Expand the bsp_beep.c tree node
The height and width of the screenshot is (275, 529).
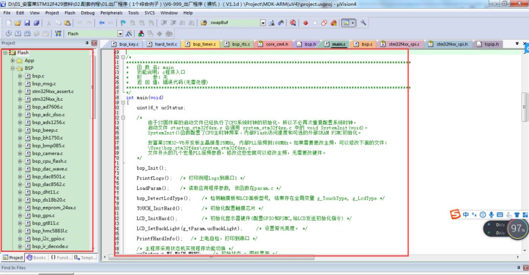tap(20, 131)
